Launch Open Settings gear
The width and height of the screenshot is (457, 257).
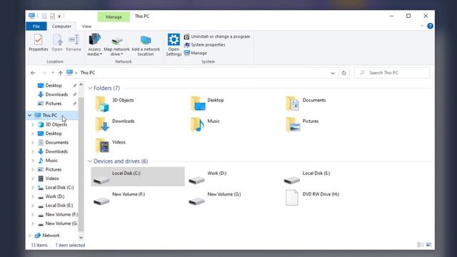point(174,44)
